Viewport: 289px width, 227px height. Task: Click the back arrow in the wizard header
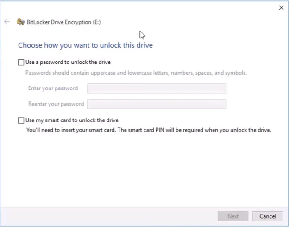pos(7,22)
